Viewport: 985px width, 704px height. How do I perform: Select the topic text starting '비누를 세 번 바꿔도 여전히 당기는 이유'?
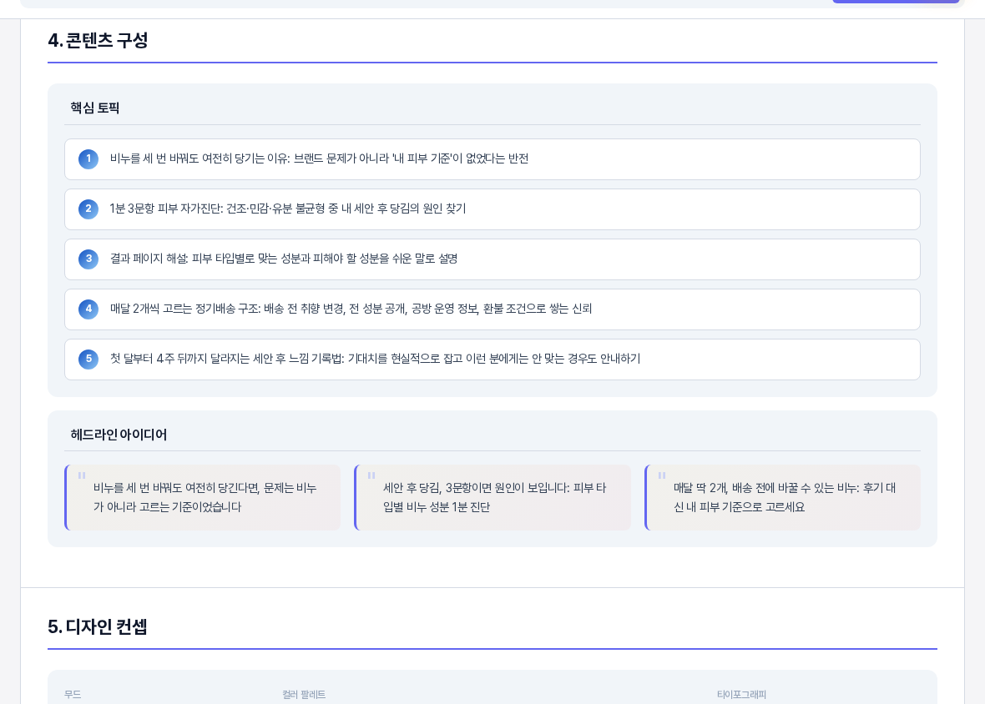click(319, 158)
